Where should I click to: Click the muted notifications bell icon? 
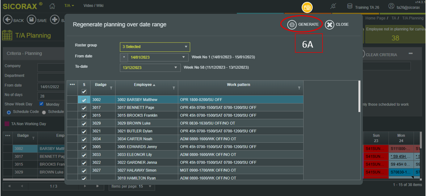tap(333, 6)
